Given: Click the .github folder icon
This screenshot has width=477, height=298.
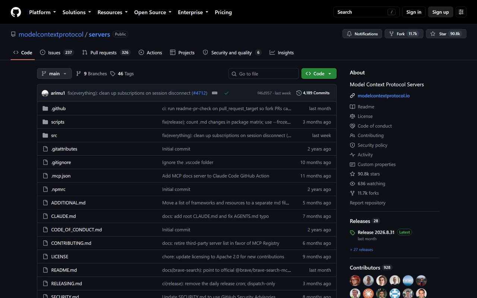Looking at the screenshot, I should tap(45, 108).
